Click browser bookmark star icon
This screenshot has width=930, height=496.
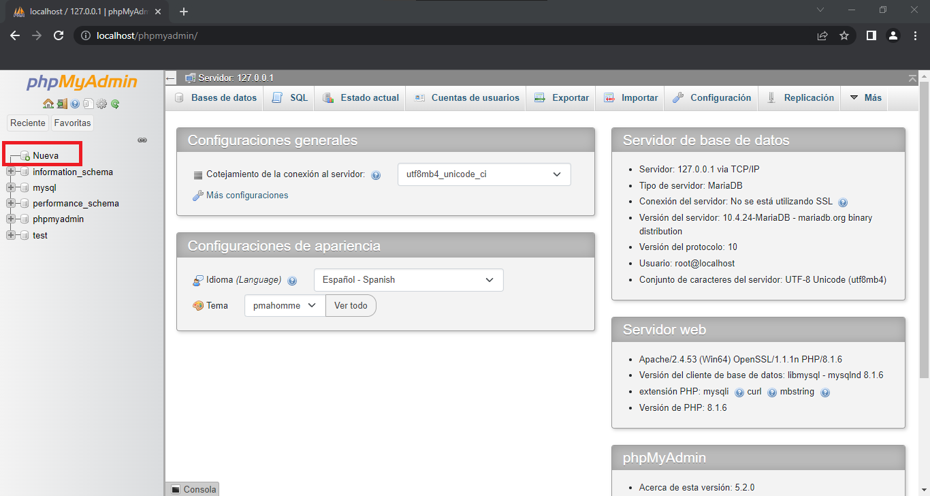(844, 35)
